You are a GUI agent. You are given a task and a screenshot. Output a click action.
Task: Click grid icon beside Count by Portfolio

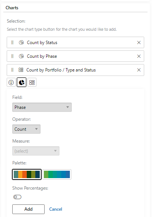pyautogui.click(x=21, y=70)
